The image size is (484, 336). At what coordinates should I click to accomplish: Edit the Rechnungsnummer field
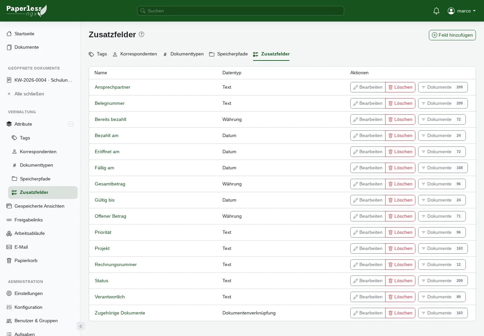point(368,264)
